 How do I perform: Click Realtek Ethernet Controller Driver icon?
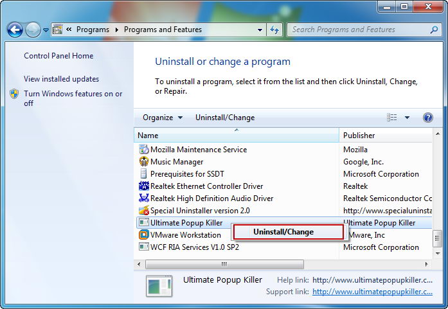coord(144,186)
